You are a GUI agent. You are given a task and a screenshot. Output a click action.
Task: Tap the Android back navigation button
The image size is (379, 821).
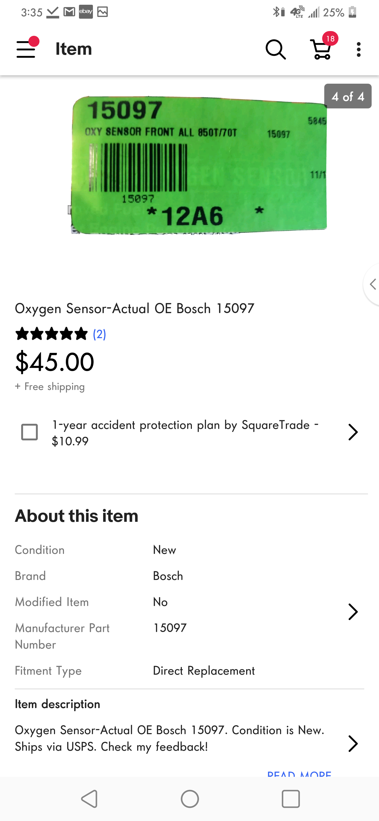tap(89, 799)
